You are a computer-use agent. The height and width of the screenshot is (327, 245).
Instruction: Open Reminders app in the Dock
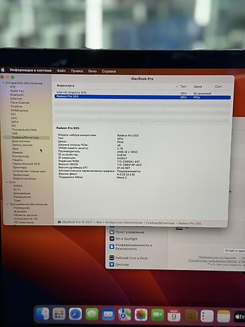pos(207,316)
